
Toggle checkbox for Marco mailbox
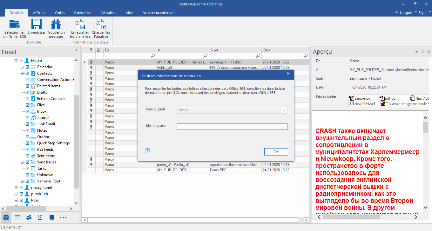click(x=22, y=61)
